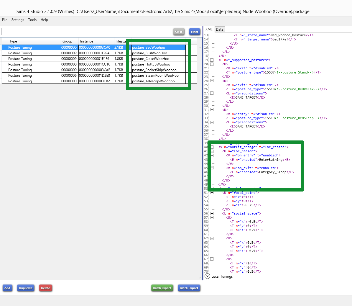The width and height of the screenshot is (352, 306).
Task: Click the Batch Import button
Action: [189, 288]
